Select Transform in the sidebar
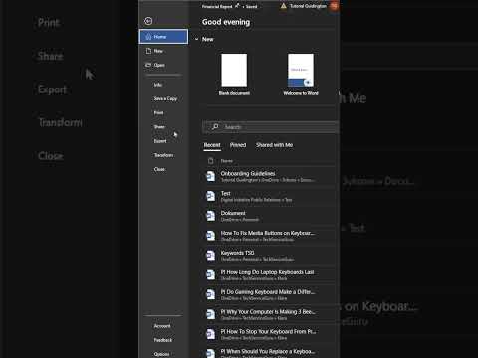The image size is (478, 358). [163, 155]
